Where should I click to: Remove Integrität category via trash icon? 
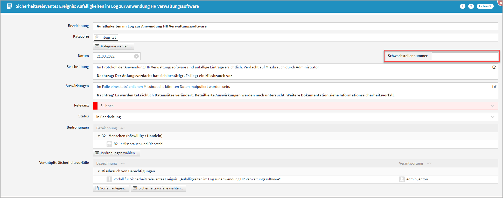click(97, 37)
